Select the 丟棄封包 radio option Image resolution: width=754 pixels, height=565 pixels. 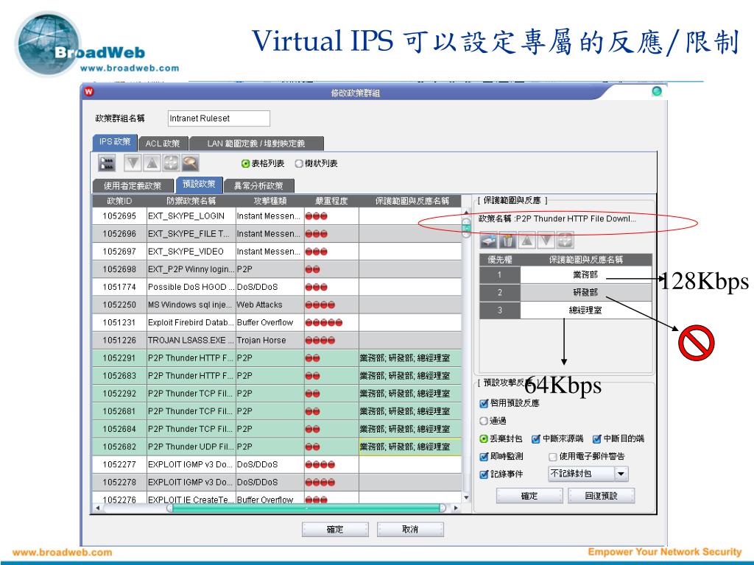pos(484,438)
